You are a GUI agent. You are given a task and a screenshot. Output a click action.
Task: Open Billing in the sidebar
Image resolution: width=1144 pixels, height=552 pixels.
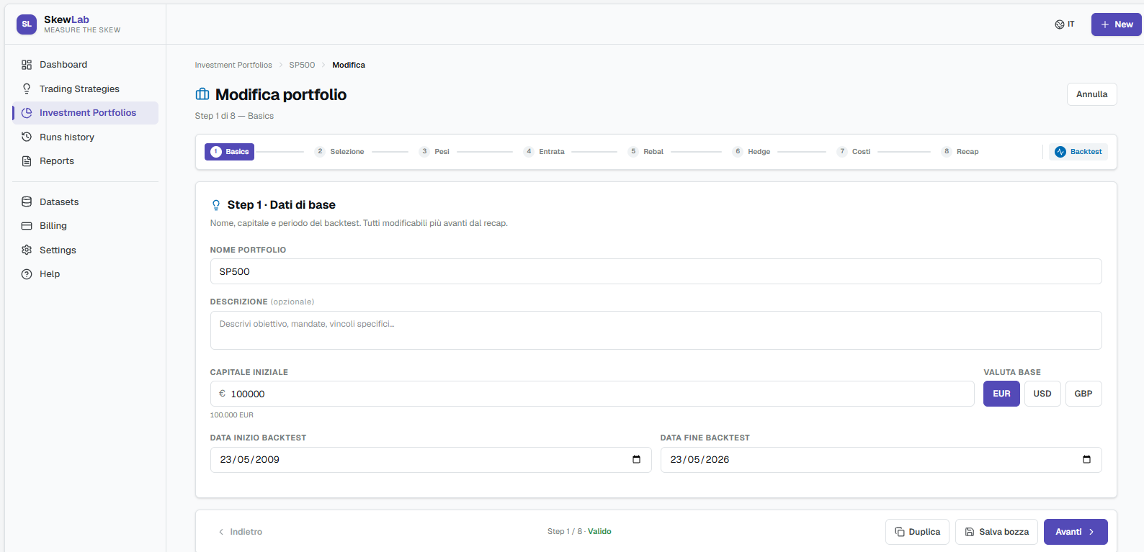pyautogui.click(x=85, y=226)
